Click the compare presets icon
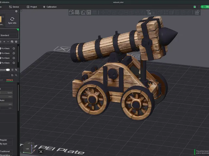 [16, 70]
